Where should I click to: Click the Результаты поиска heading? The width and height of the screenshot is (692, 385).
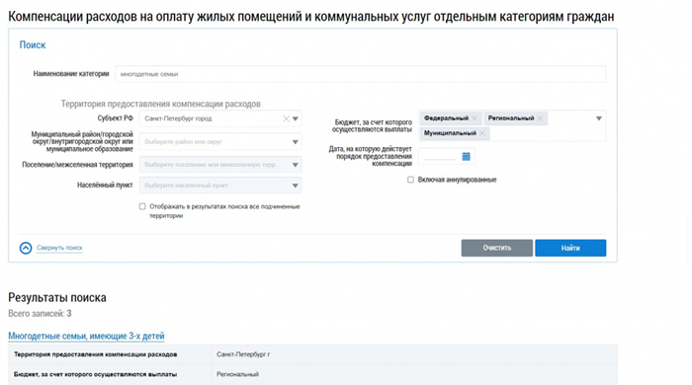tap(57, 298)
